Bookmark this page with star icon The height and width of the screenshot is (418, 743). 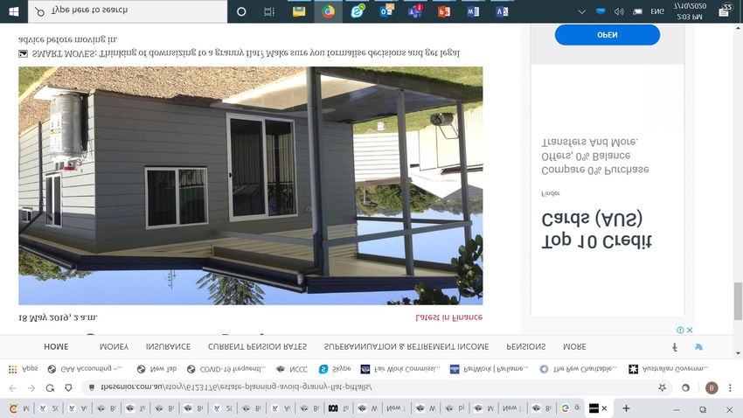click(x=662, y=387)
